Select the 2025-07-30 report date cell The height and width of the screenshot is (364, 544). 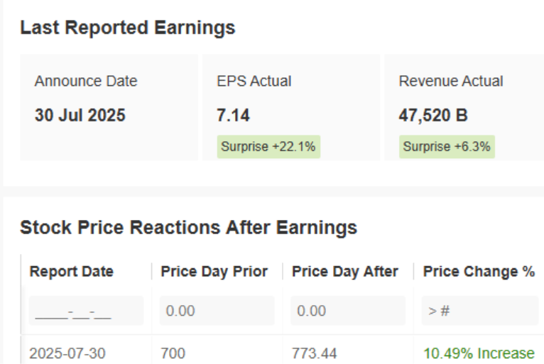coord(67,353)
